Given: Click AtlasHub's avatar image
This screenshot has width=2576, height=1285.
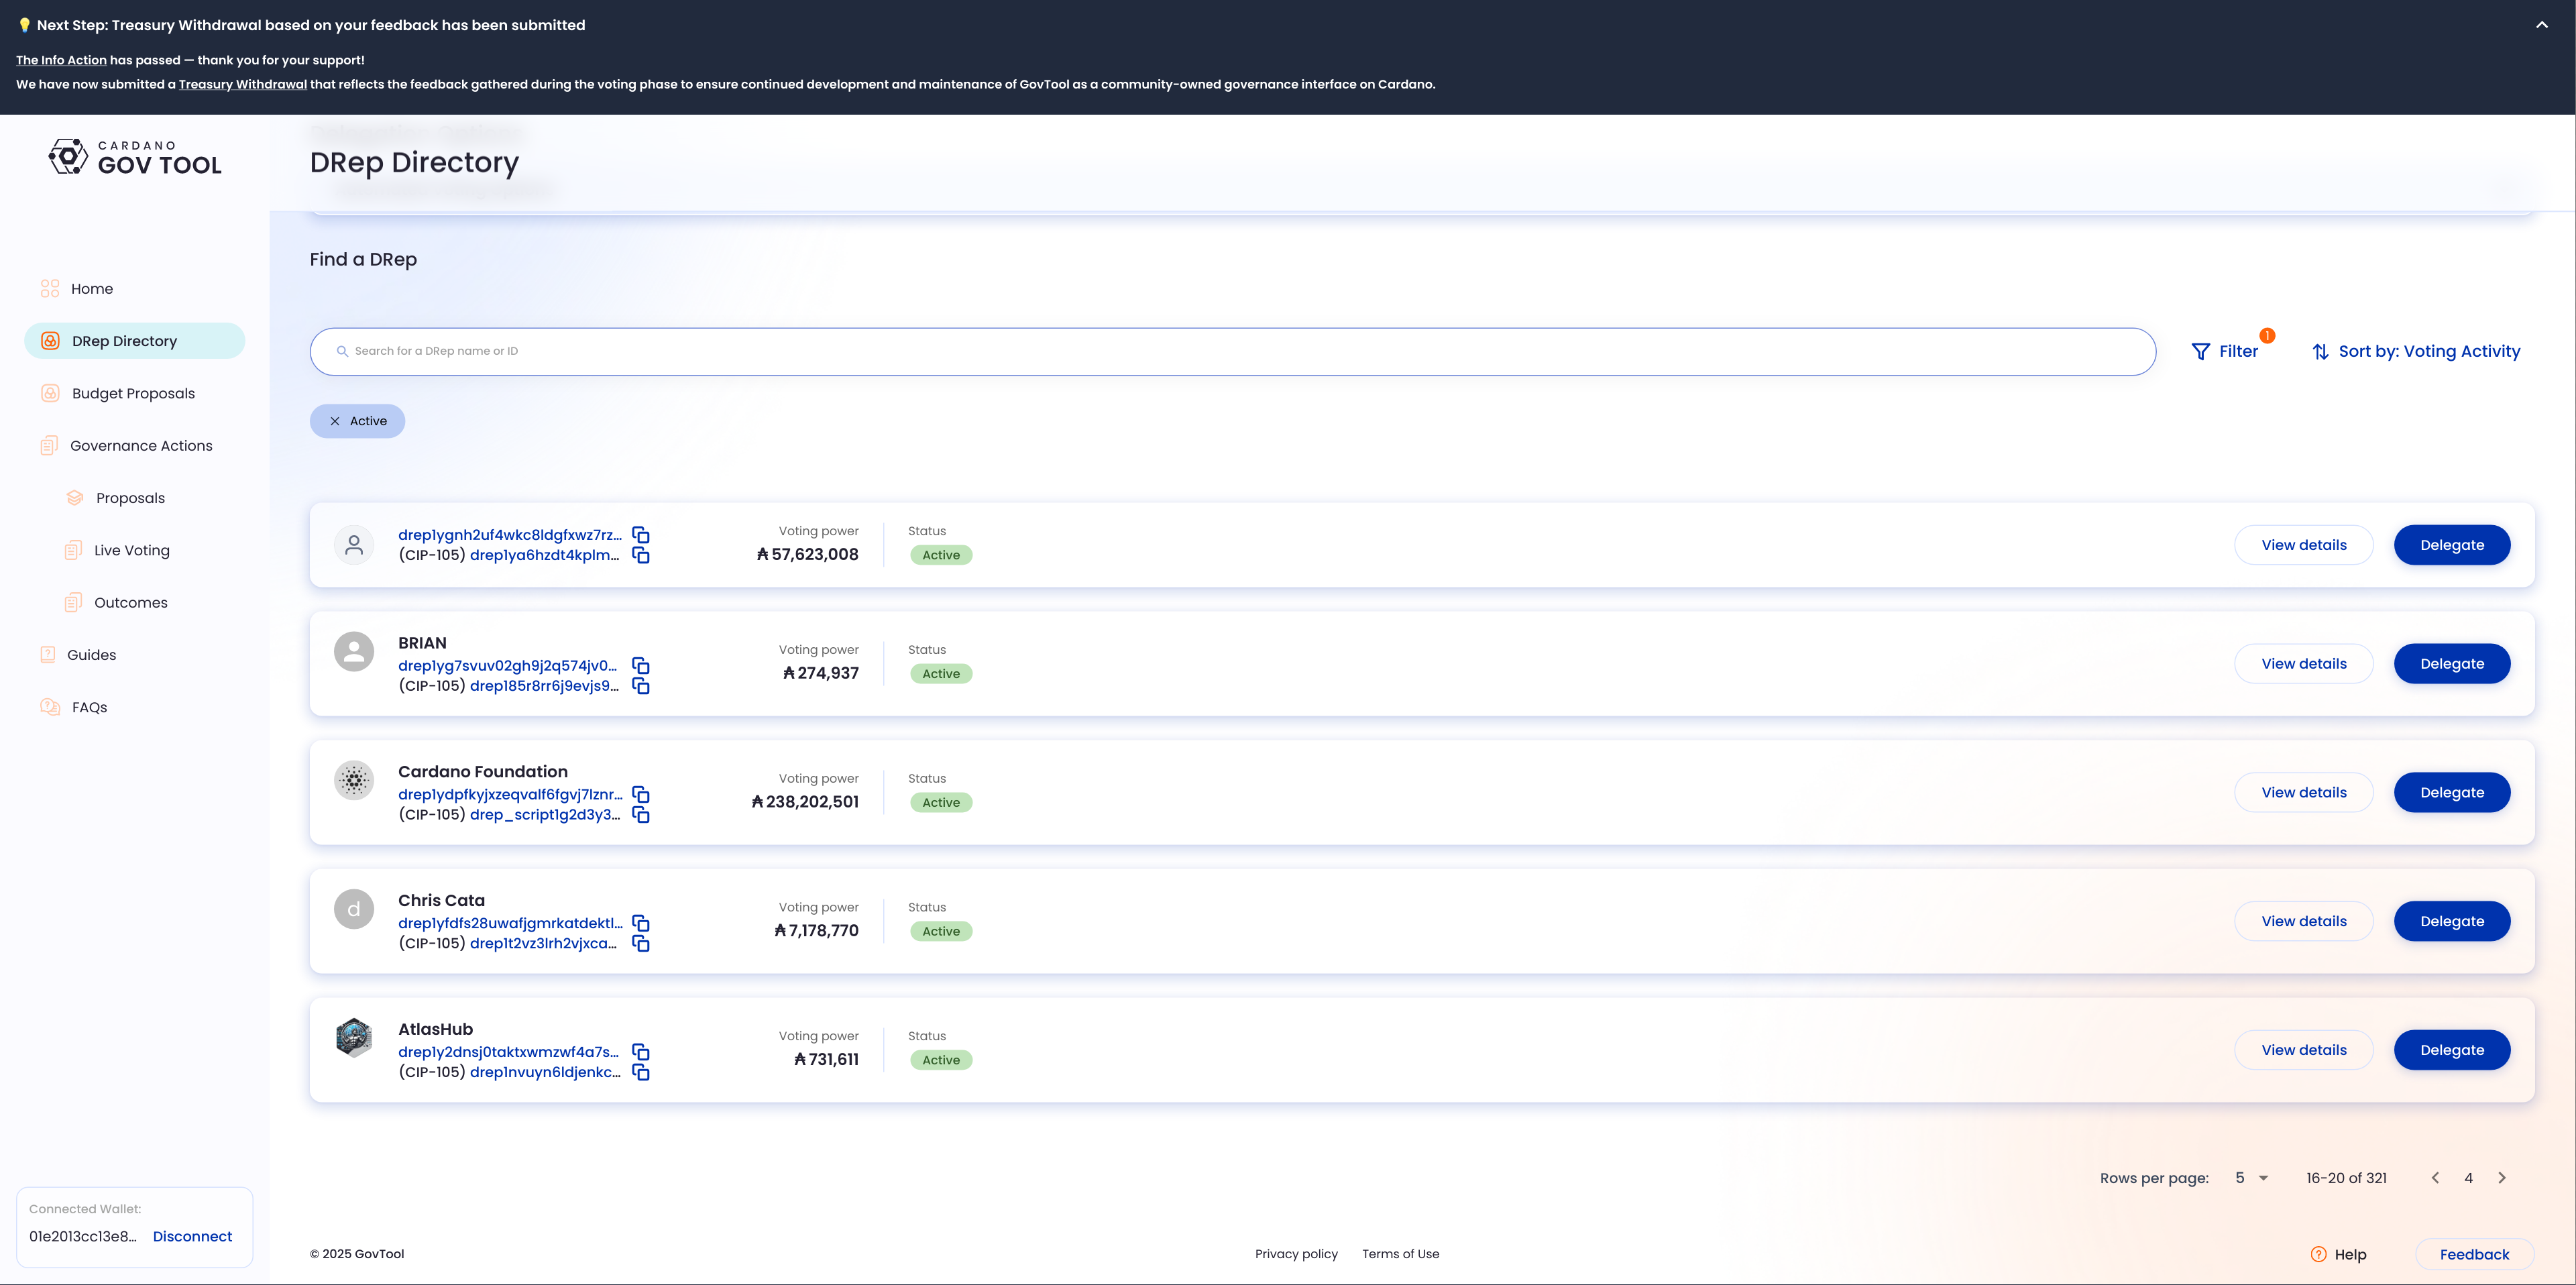Looking at the screenshot, I should (354, 1038).
